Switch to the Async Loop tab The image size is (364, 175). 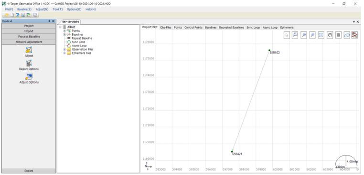pos(270,27)
